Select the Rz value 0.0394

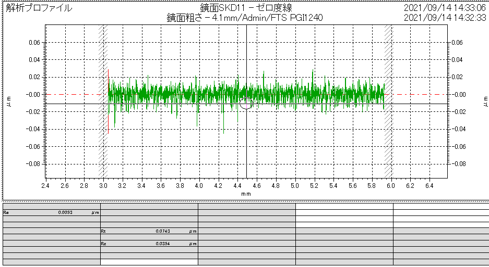click(x=163, y=244)
